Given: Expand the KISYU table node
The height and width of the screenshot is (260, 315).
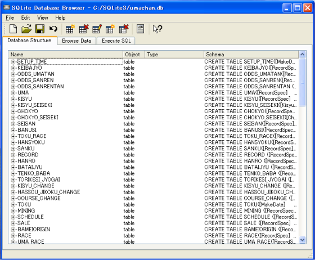Looking at the screenshot, I should (13, 99).
